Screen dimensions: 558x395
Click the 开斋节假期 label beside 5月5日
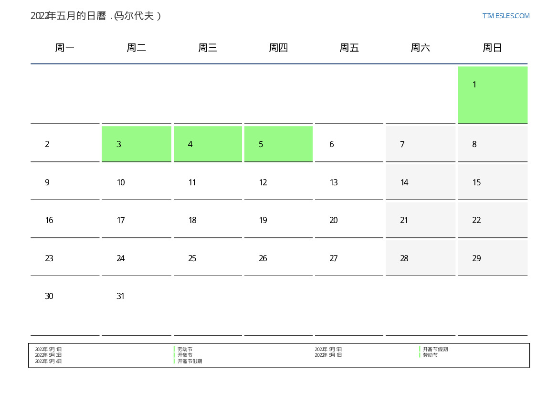[435, 350]
